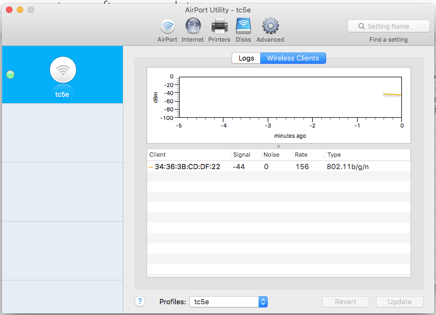Click the Update button

click(400, 301)
